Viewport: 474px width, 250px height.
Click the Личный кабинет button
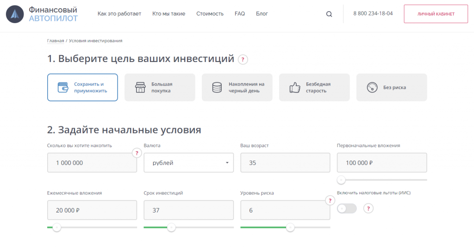(436, 14)
